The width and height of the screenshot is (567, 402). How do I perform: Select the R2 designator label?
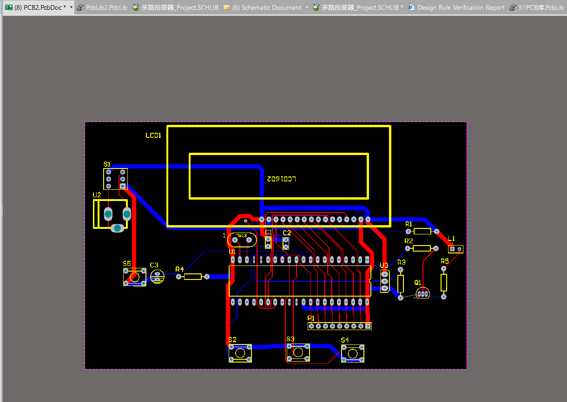[409, 241]
